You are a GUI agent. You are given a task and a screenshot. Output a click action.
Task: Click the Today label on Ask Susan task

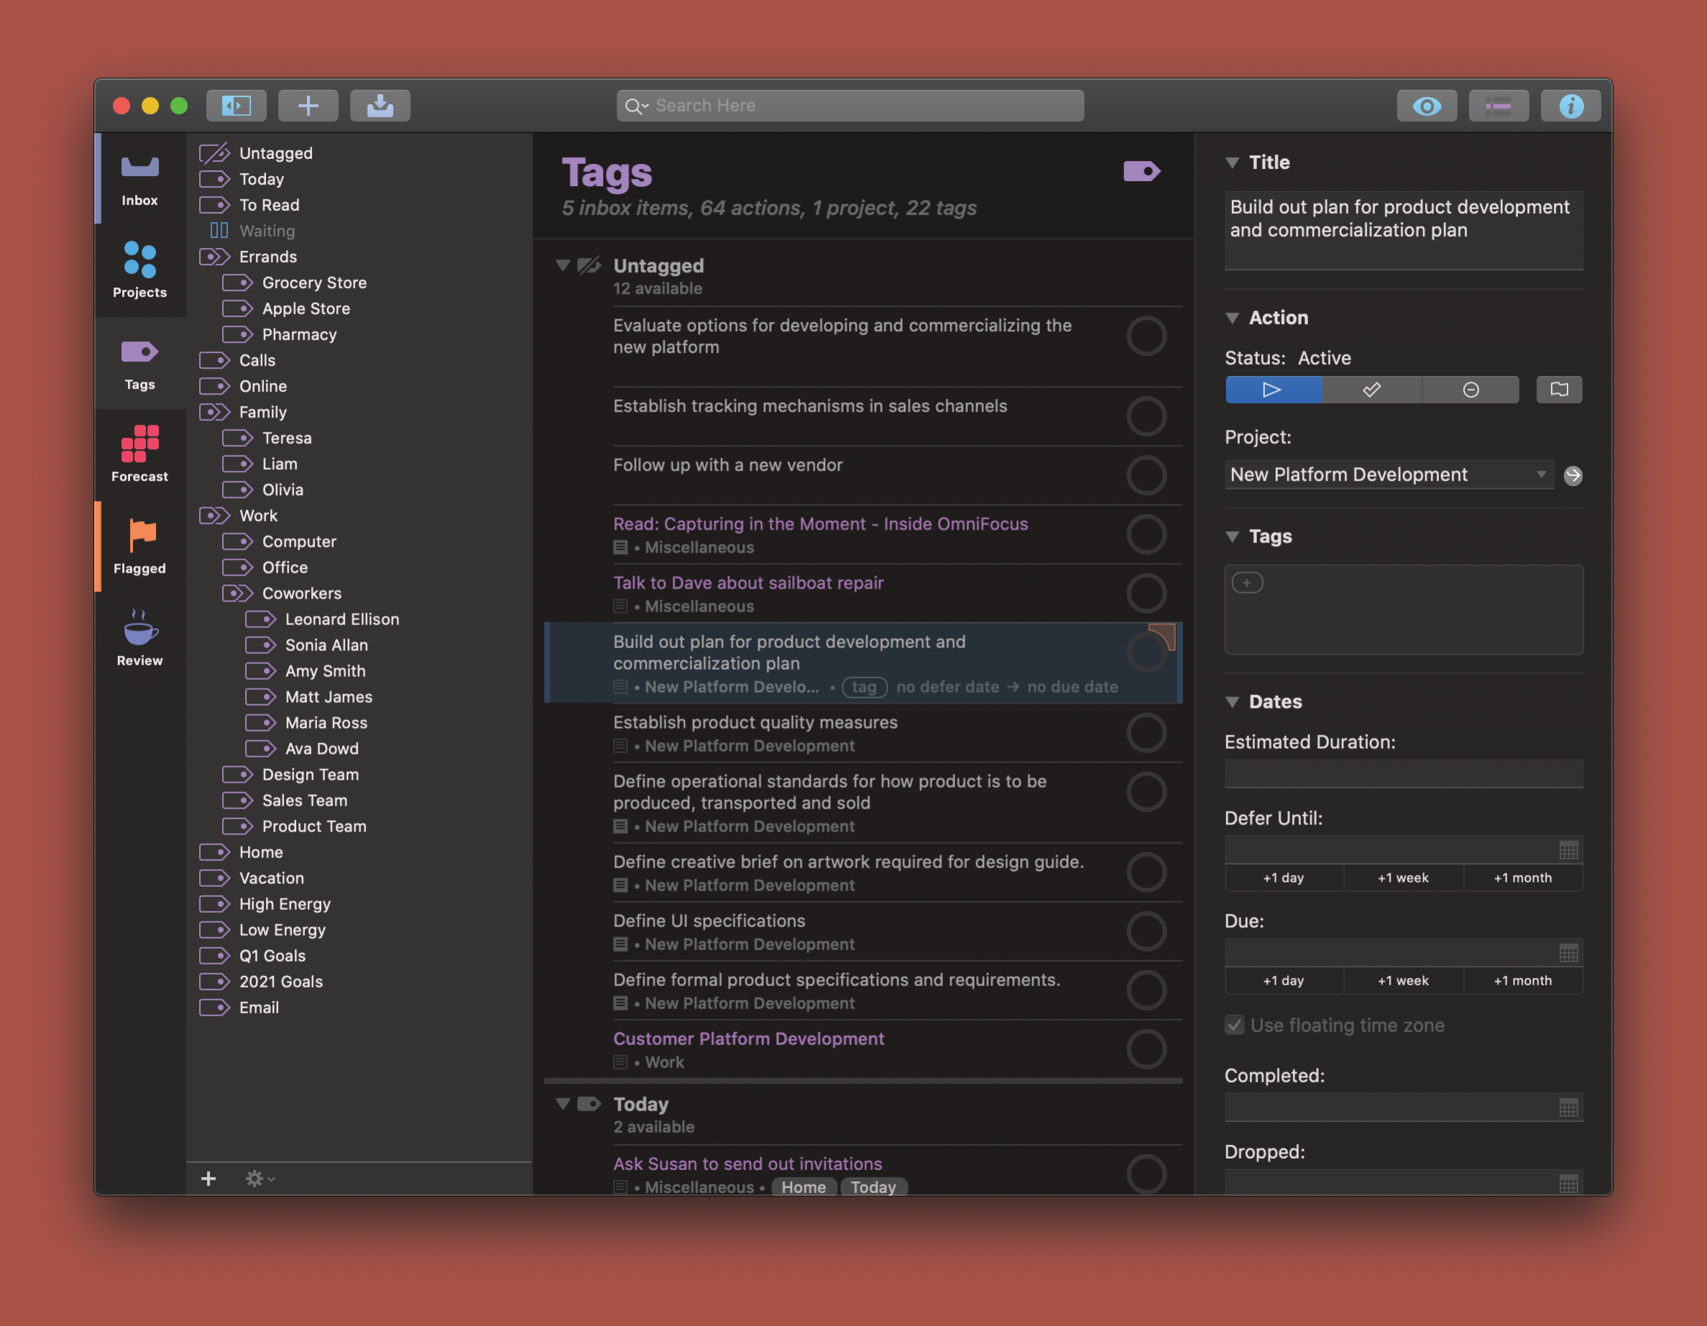coord(873,1187)
